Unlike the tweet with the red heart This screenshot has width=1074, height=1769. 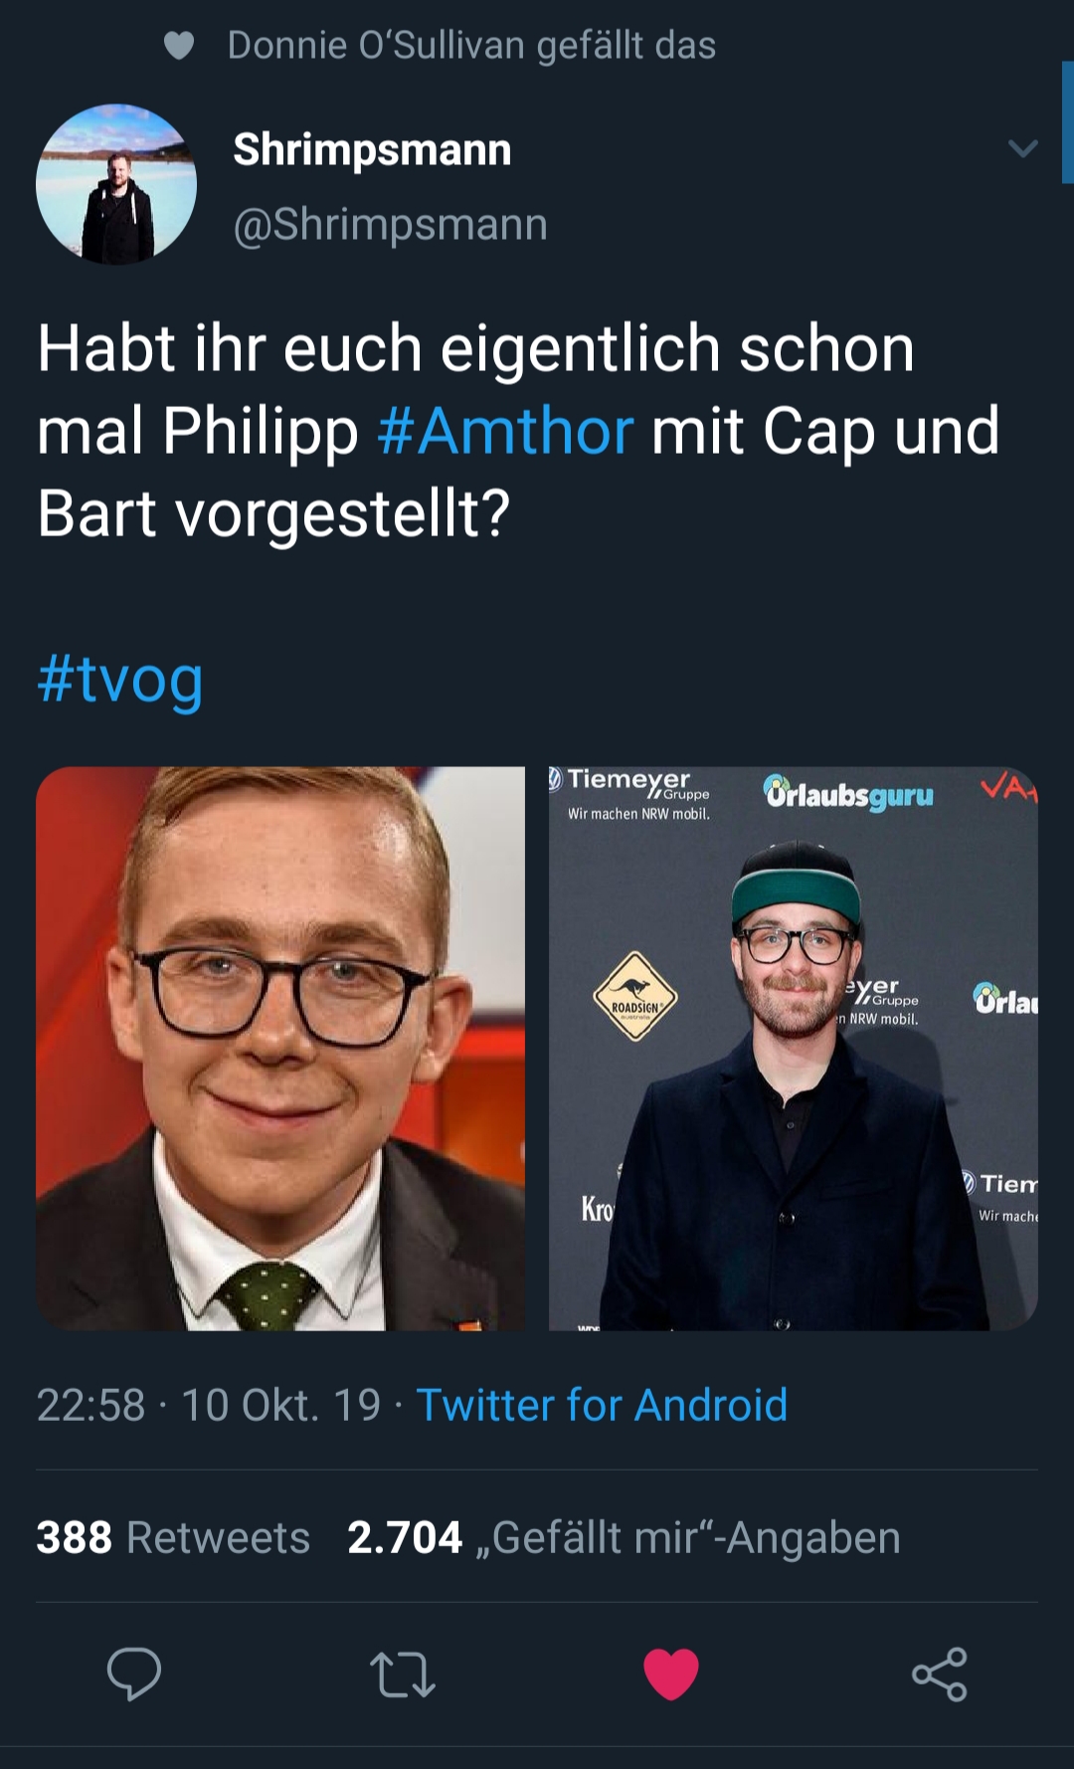coord(671,1674)
